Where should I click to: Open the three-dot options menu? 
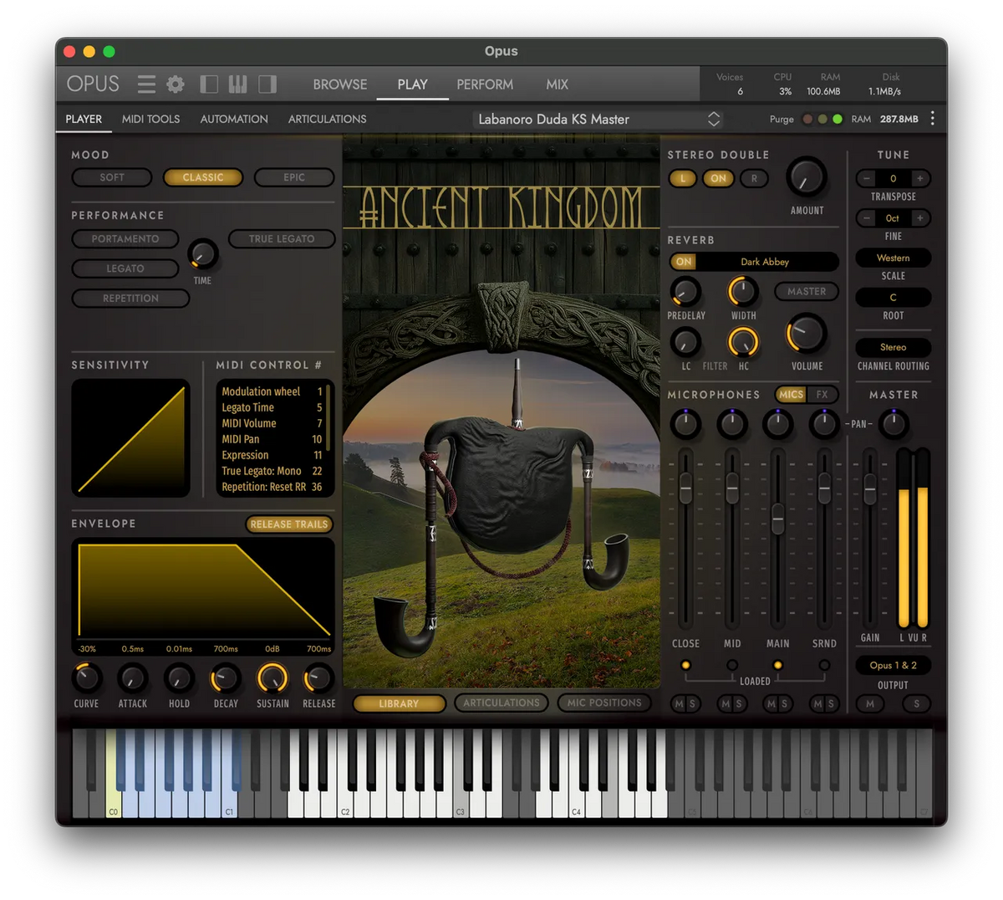933,119
